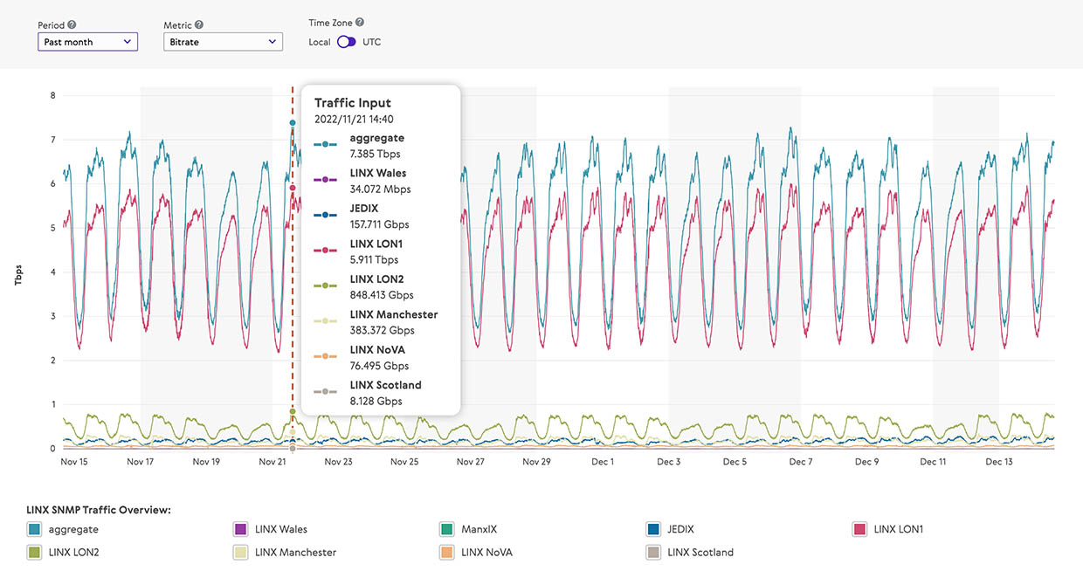
Task: Click the 8.128 Gbps value in tooltip
Action: point(376,402)
